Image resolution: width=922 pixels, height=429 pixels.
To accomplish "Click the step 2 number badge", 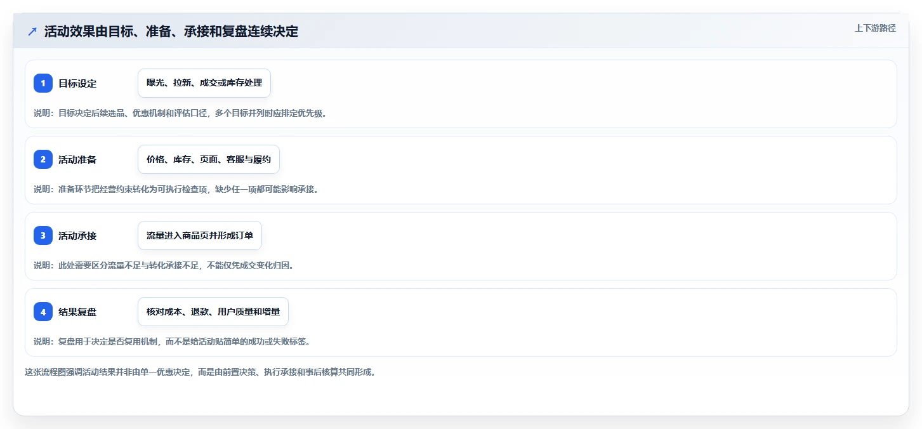I will [x=43, y=159].
